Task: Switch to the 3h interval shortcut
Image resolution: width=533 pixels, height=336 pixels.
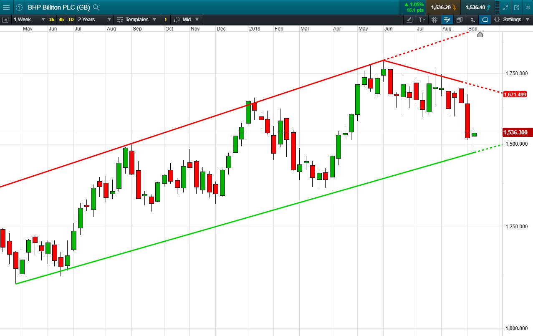Action: pos(52,20)
